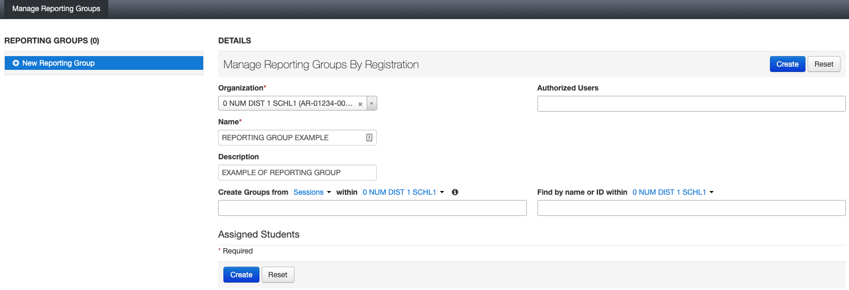Image resolution: width=849 pixels, height=290 pixels.
Task: Click into the Name text field
Action: coord(292,138)
